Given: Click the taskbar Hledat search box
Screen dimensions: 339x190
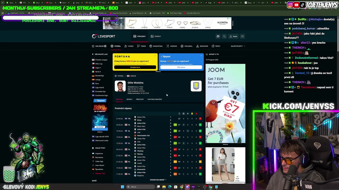Looking at the screenshot, I should [x=140, y=187].
